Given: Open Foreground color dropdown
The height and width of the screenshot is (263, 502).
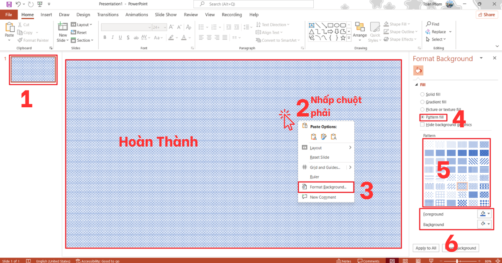Looking at the screenshot, I should (x=484, y=214).
